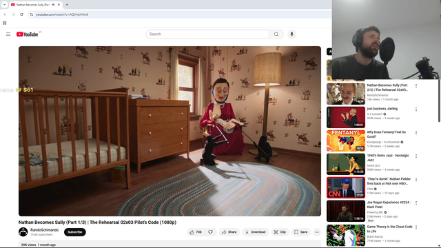Click the video title text
This screenshot has width=441, height=248.
[97, 222]
